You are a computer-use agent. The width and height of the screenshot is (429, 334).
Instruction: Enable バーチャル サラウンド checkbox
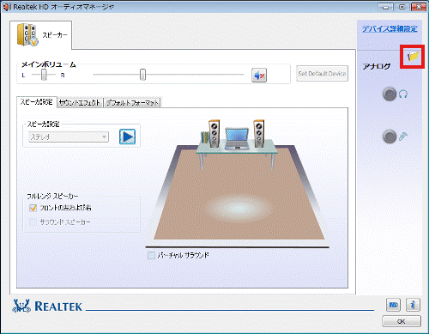(x=151, y=255)
